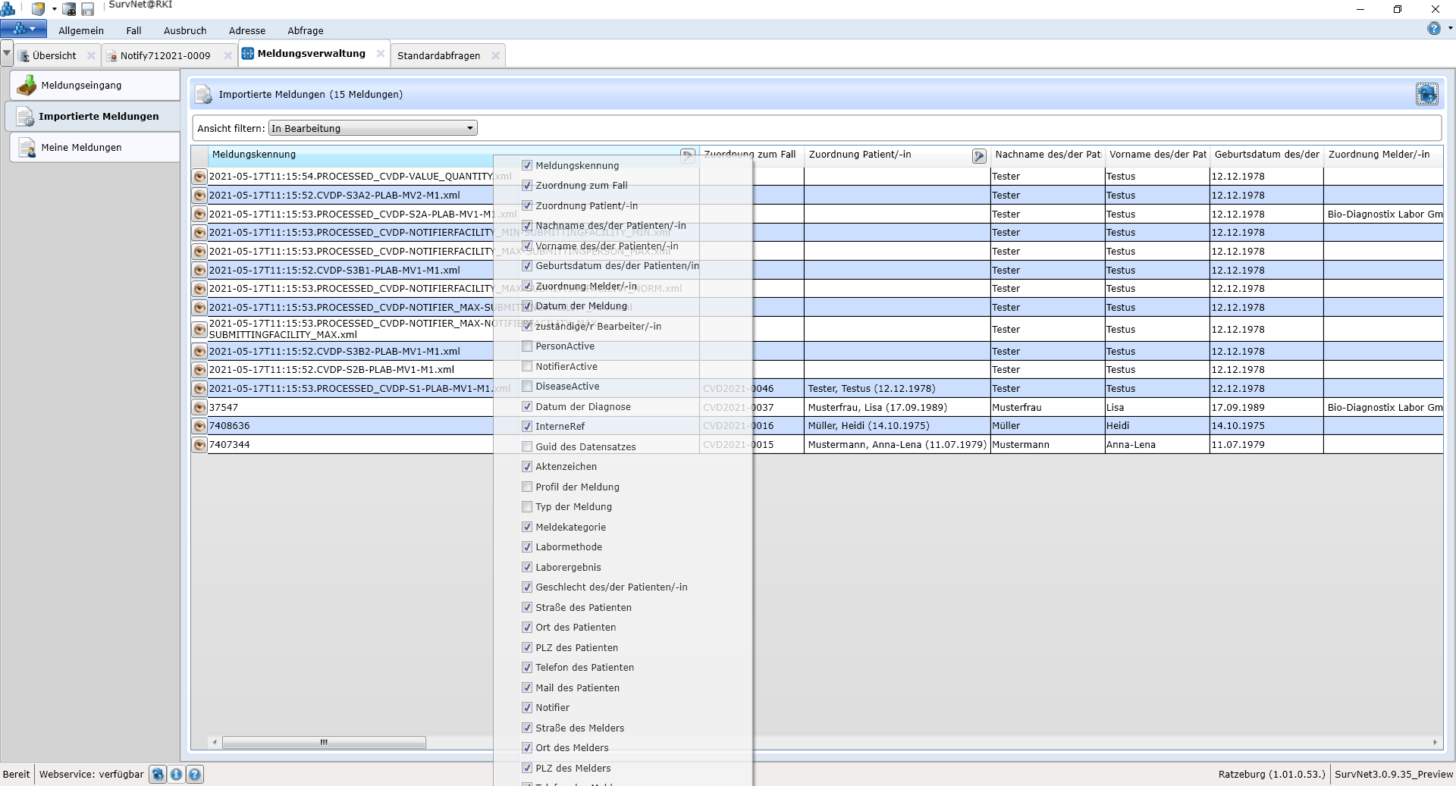This screenshot has width=1456, height=786.
Task: Uncheck the Labormethode column checkbox
Action: 527,547
